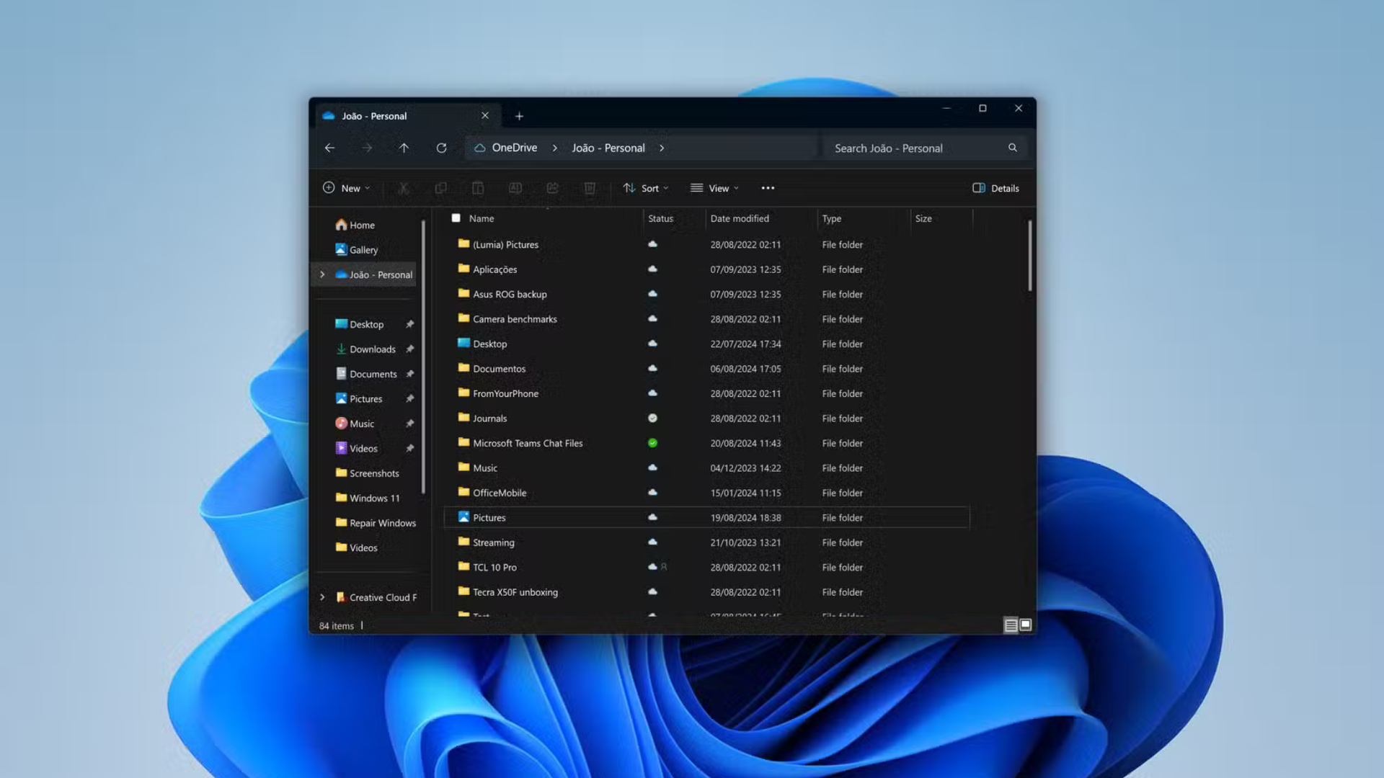
Task: Open the See more toolbar menu
Action: coord(767,188)
